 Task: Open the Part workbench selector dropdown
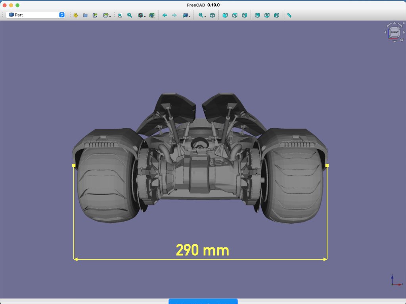(x=35, y=15)
